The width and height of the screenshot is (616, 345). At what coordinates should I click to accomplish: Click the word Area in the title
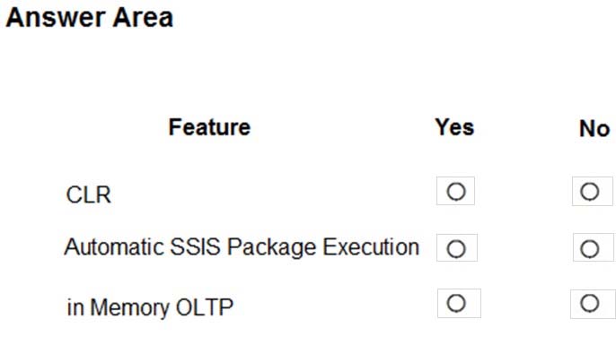(x=143, y=18)
